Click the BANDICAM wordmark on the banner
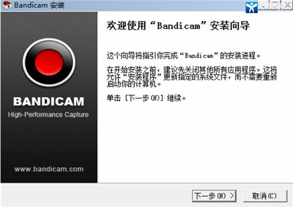The width and height of the screenshot is (293, 207). click(x=49, y=102)
